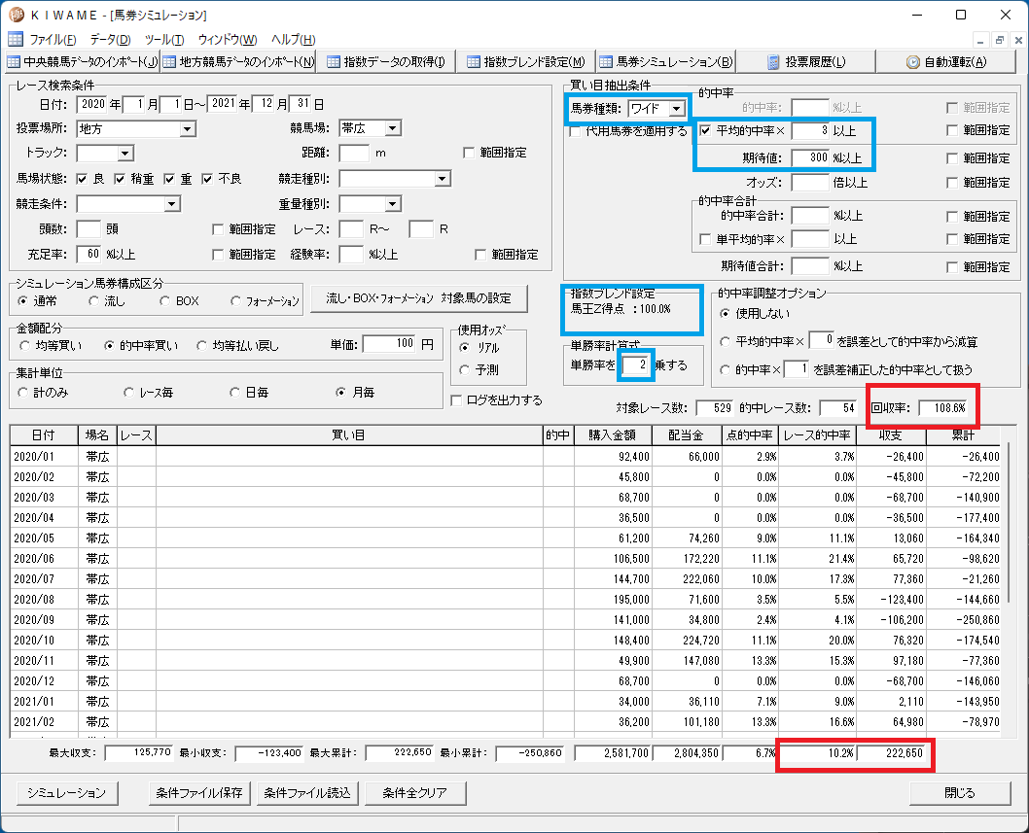The width and height of the screenshot is (1029, 833).
Task: Toggle the 不良 track condition checkbox
Action: tap(207, 179)
